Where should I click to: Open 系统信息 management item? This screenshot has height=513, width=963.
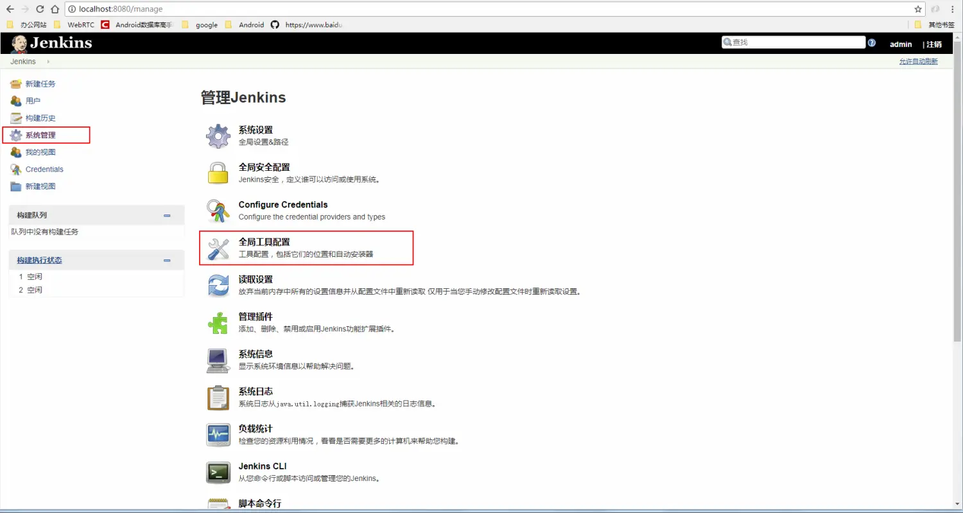click(256, 354)
